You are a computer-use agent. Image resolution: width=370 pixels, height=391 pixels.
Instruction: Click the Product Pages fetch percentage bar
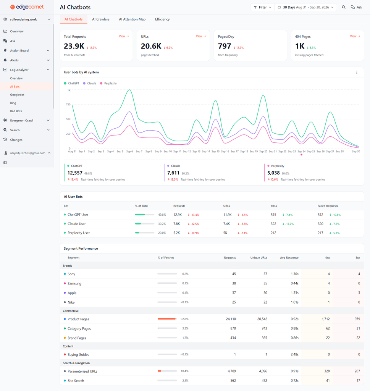click(x=167, y=319)
